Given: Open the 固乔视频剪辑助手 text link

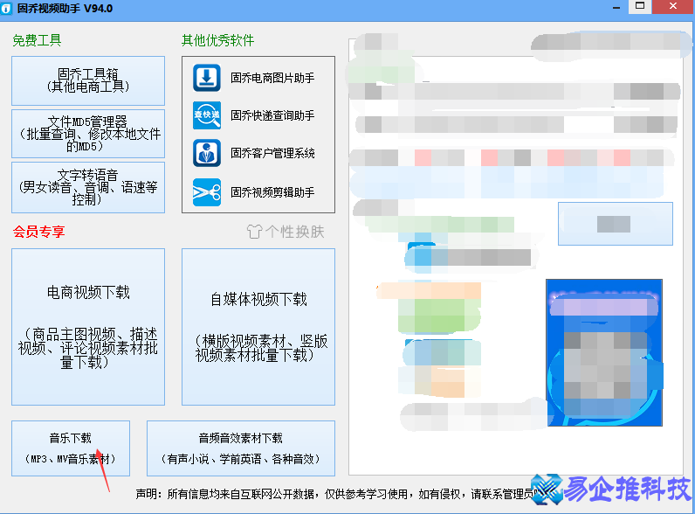Looking at the screenshot, I should coord(272,192).
